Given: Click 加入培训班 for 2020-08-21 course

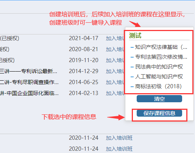Looking at the screenshot, I should tap(115, 49).
